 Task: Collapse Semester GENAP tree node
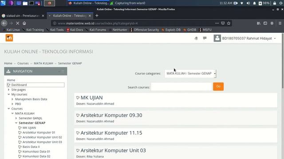(x=16, y=123)
